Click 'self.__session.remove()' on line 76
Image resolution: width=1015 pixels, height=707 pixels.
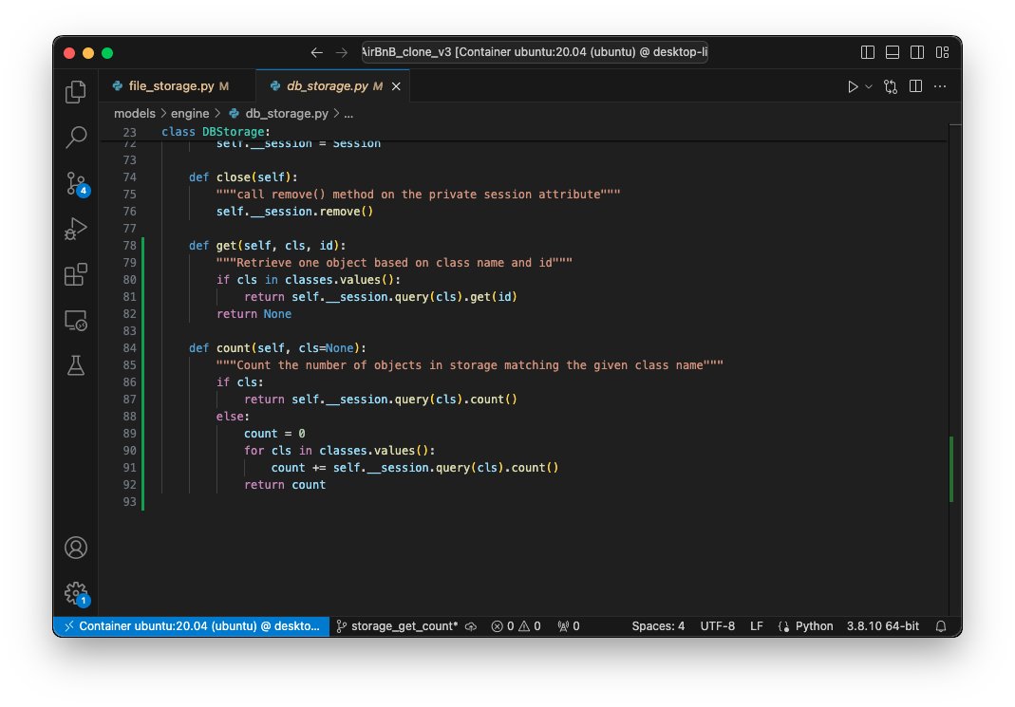tap(294, 212)
